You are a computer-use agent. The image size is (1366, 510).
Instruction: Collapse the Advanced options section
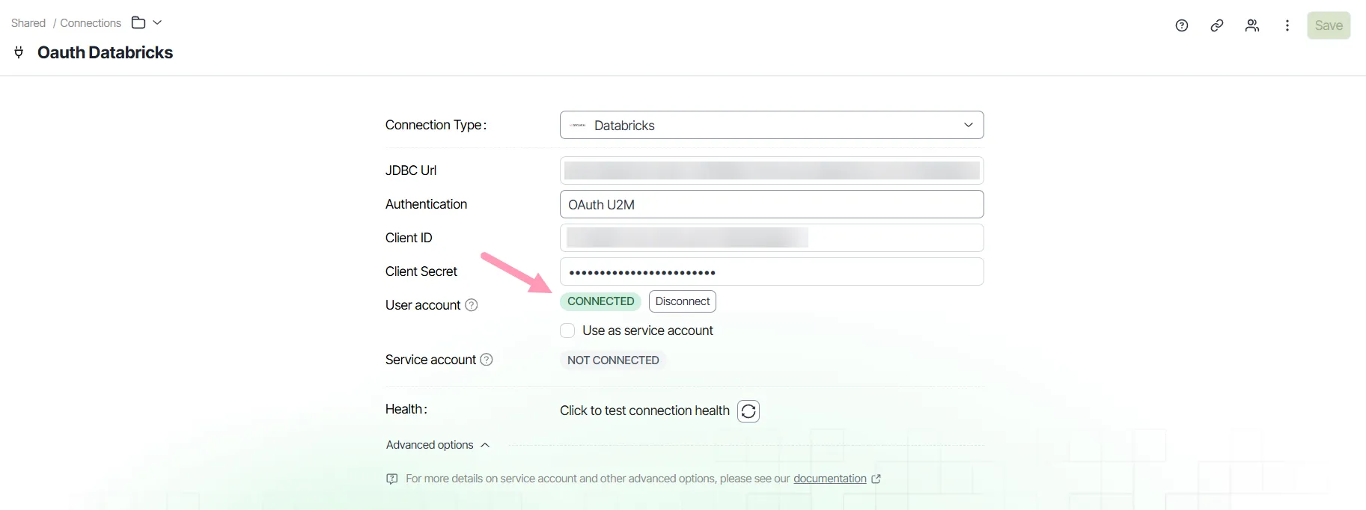click(x=438, y=445)
